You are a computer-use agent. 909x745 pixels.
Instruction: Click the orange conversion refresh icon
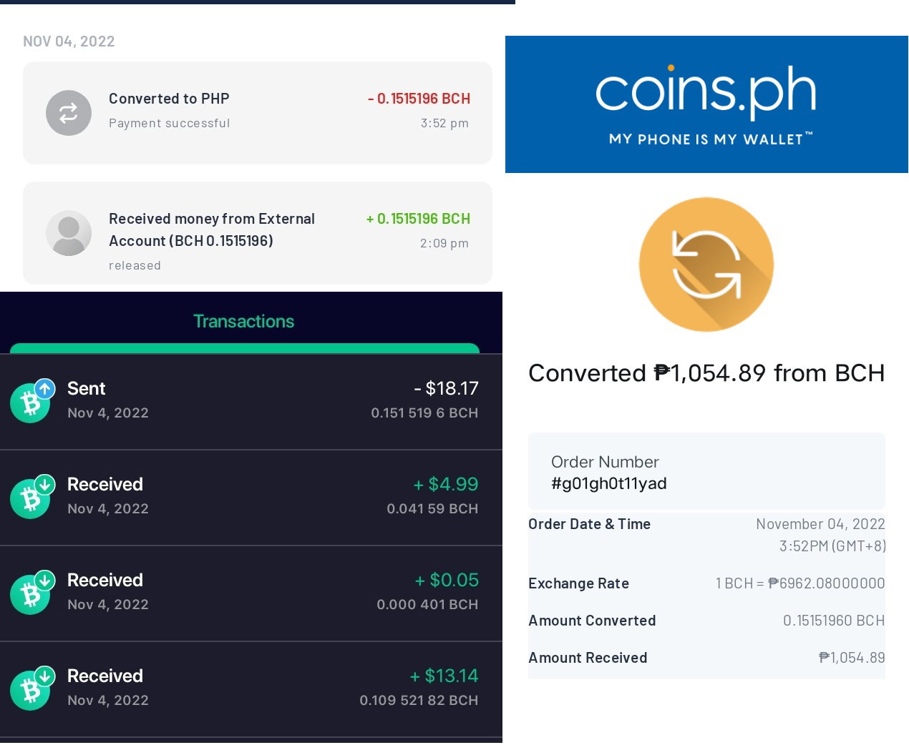[706, 265]
